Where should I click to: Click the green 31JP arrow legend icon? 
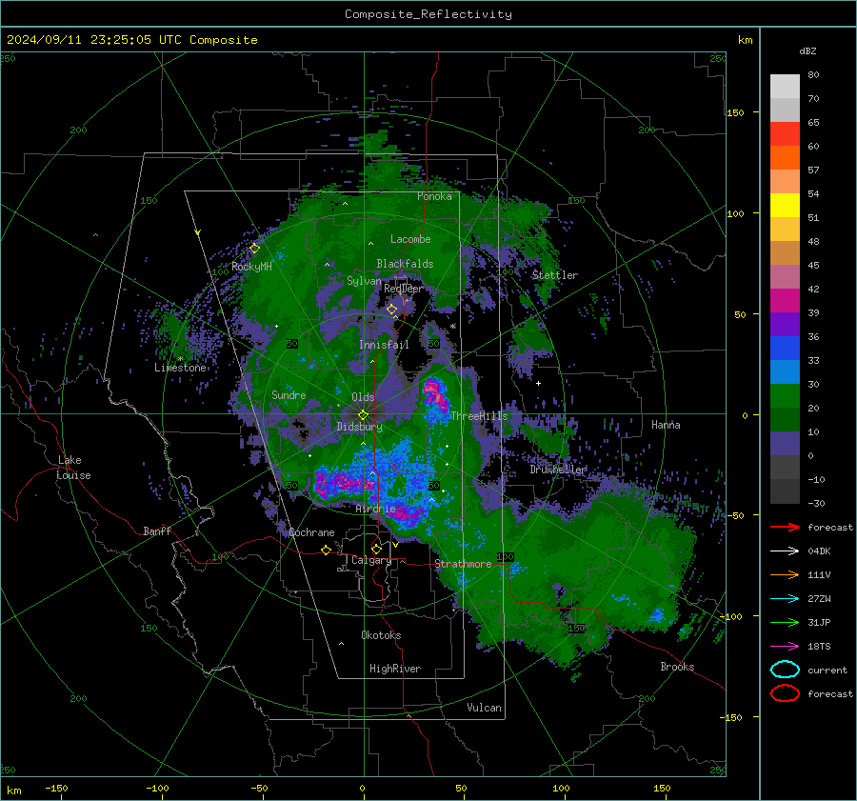click(x=785, y=622)
